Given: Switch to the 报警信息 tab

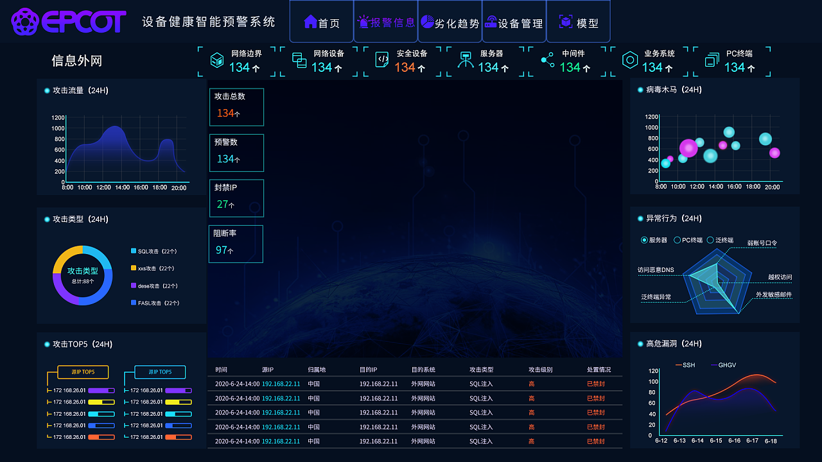Looking at the screenshot, I should point(385,21).
